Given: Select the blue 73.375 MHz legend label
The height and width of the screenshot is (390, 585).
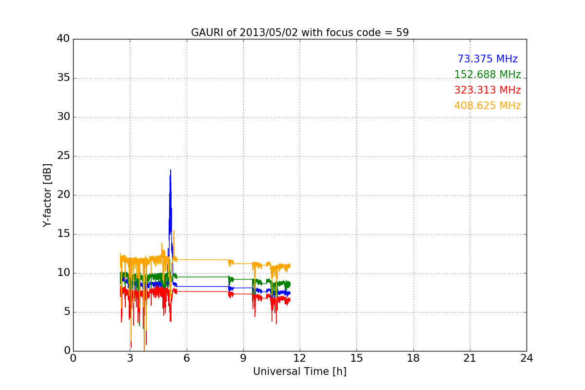Looking at the screenshot, I should click(487, 59).
